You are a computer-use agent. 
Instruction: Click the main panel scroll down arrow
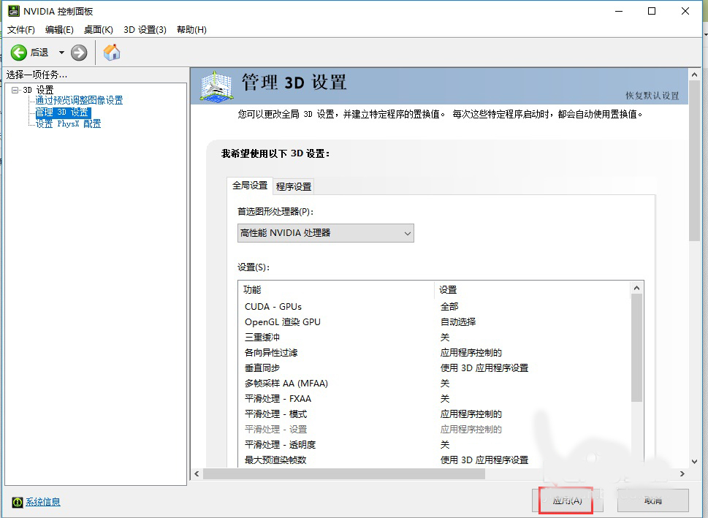click(694, 462)
